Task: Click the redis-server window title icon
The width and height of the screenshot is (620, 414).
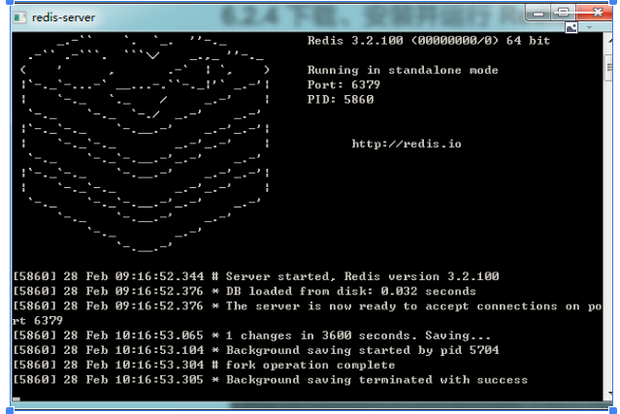Action: click(x=19, y=17)
